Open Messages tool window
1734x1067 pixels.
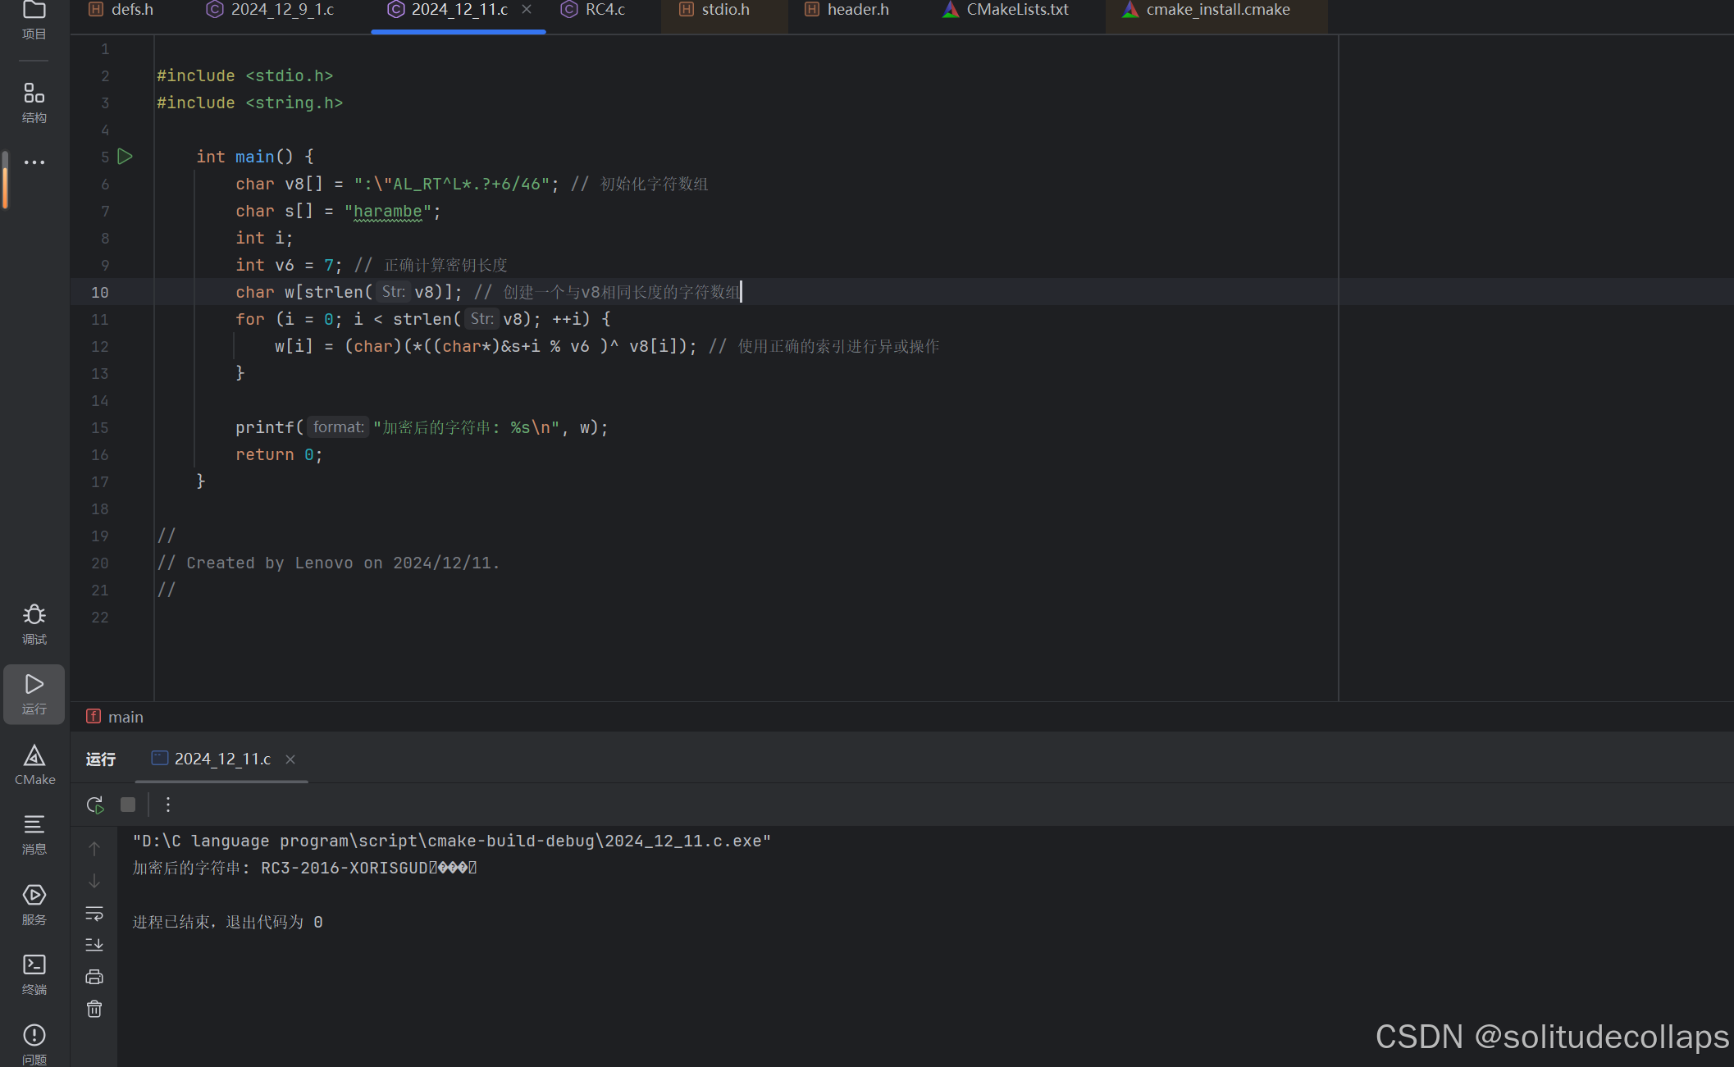click(x=34, y=833)
